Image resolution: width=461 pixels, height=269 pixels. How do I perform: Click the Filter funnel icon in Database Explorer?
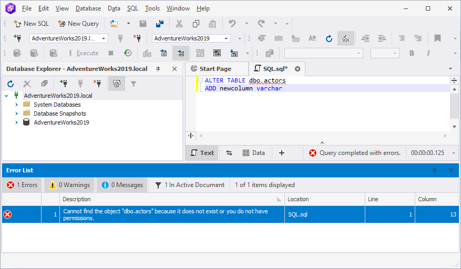134,84
